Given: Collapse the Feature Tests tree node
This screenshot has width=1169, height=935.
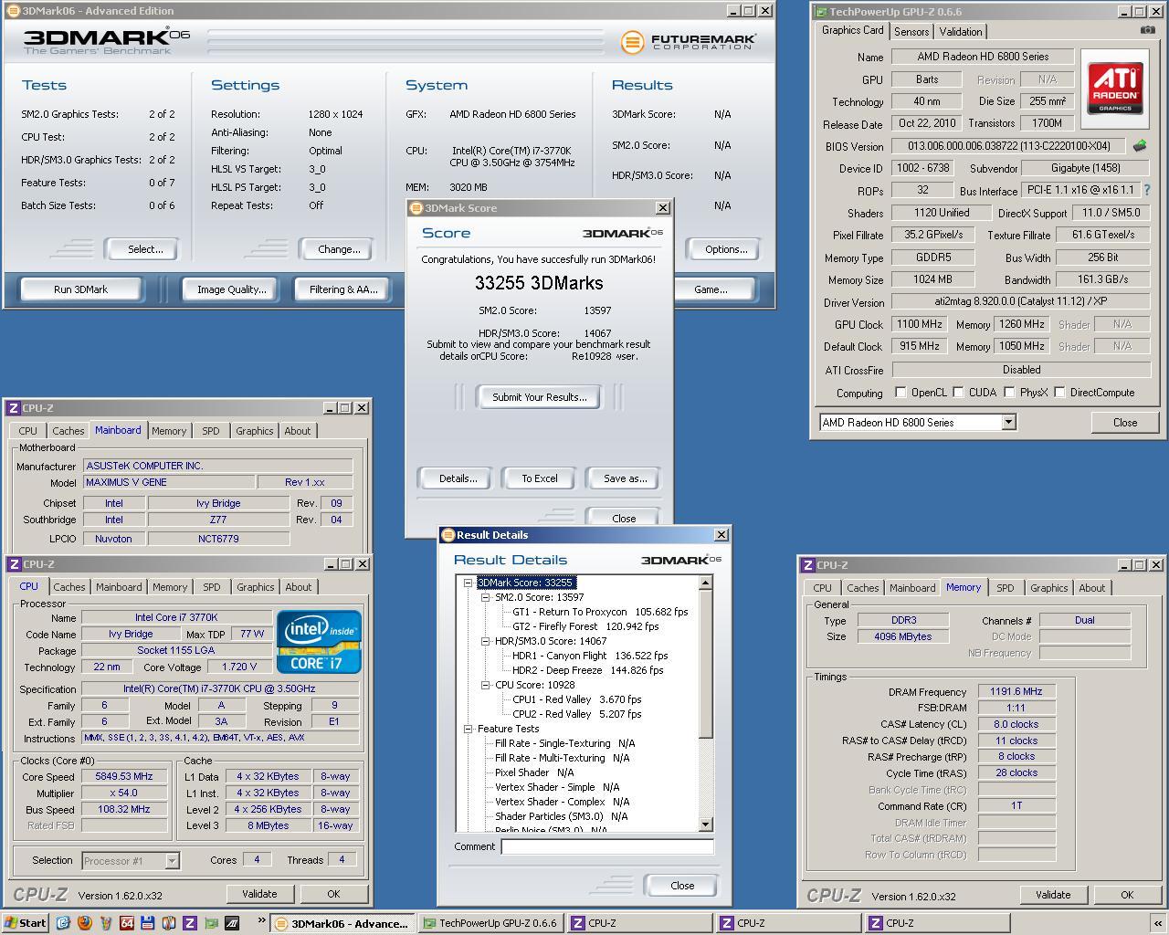Looking at the screenshot, I should tap(469, 729).
